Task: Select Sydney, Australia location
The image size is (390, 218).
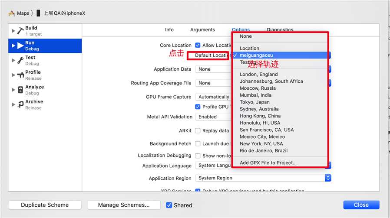Action: 280,109
